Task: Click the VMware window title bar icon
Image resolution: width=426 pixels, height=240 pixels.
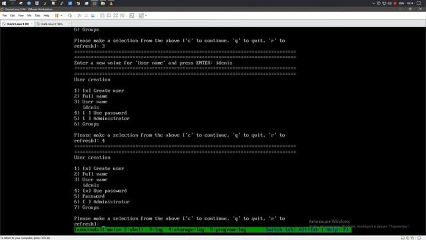Action: tap(2, 9)
